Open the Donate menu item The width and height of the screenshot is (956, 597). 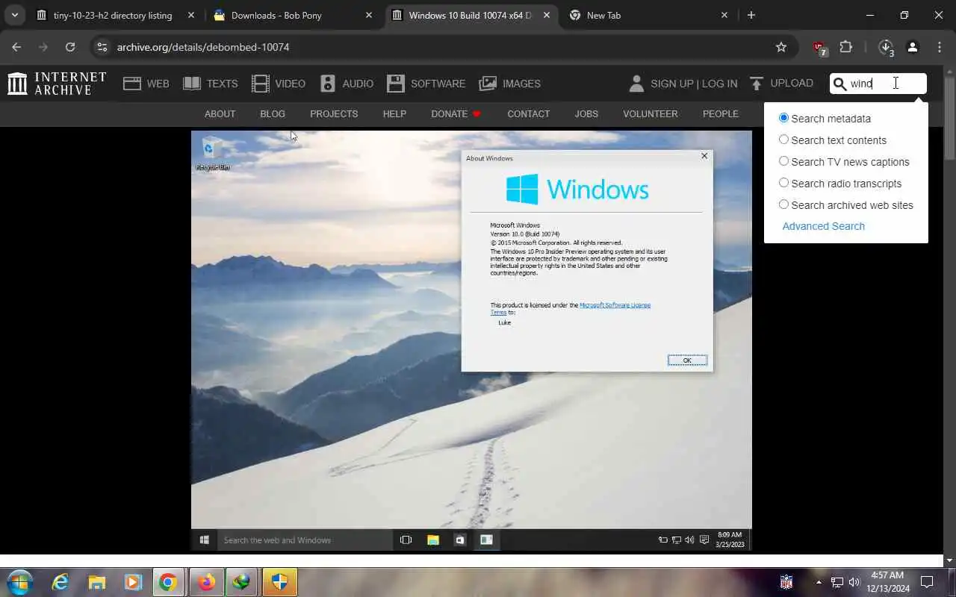456,114
